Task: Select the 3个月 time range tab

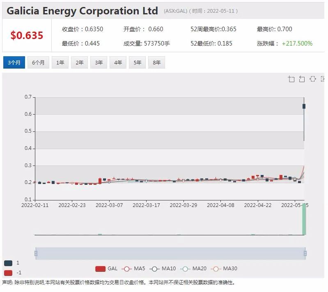Action: (x=14, y=62)
